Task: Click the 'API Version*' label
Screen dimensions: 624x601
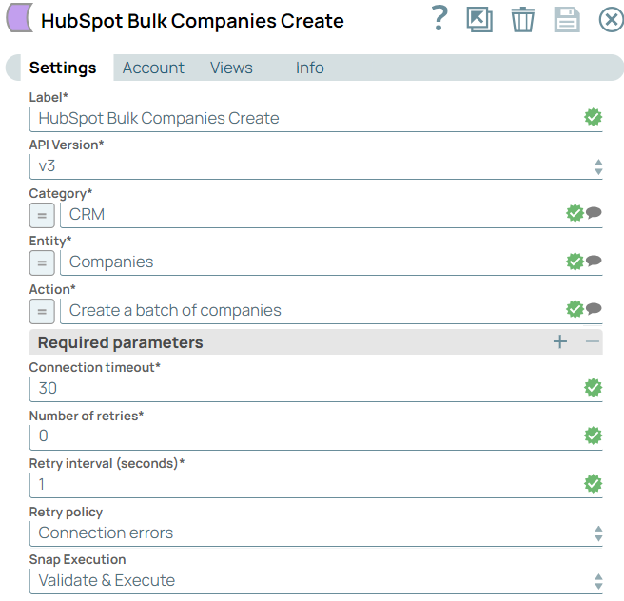Action: (67, 145)
